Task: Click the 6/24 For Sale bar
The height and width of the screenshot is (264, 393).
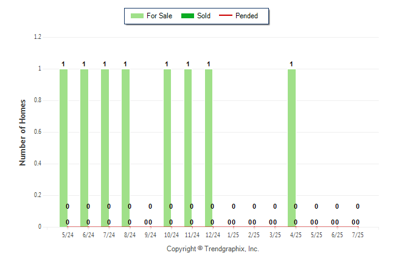Action: (x=84, y=148)
